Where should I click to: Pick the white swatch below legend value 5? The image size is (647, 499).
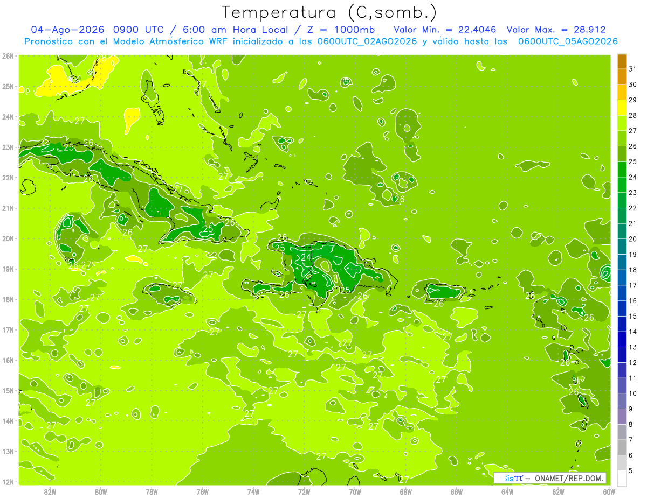pyautogui.click(x=622, y=478)
